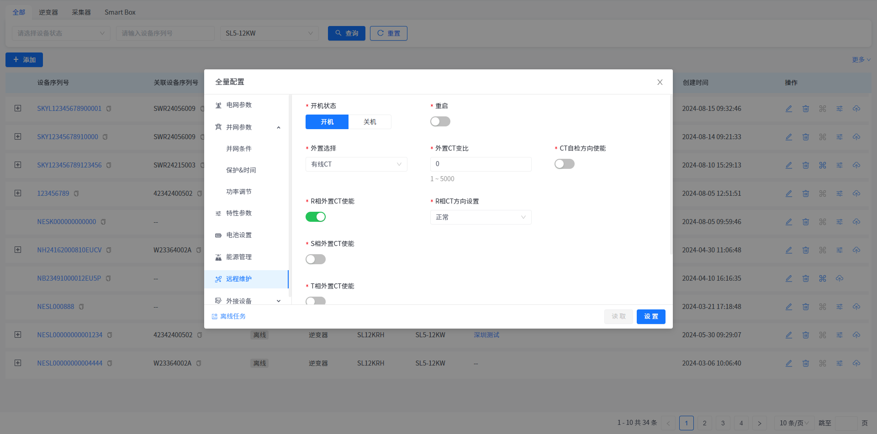This screenshot has width=877, height=434.
Task: Click the 离线任务 icon at dialog bottom
Action: click(214, 317)
